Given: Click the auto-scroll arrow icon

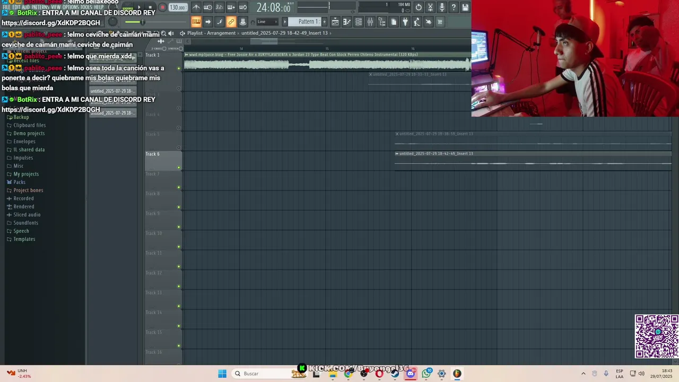Looking at the screenshot, I should [208, 22].
